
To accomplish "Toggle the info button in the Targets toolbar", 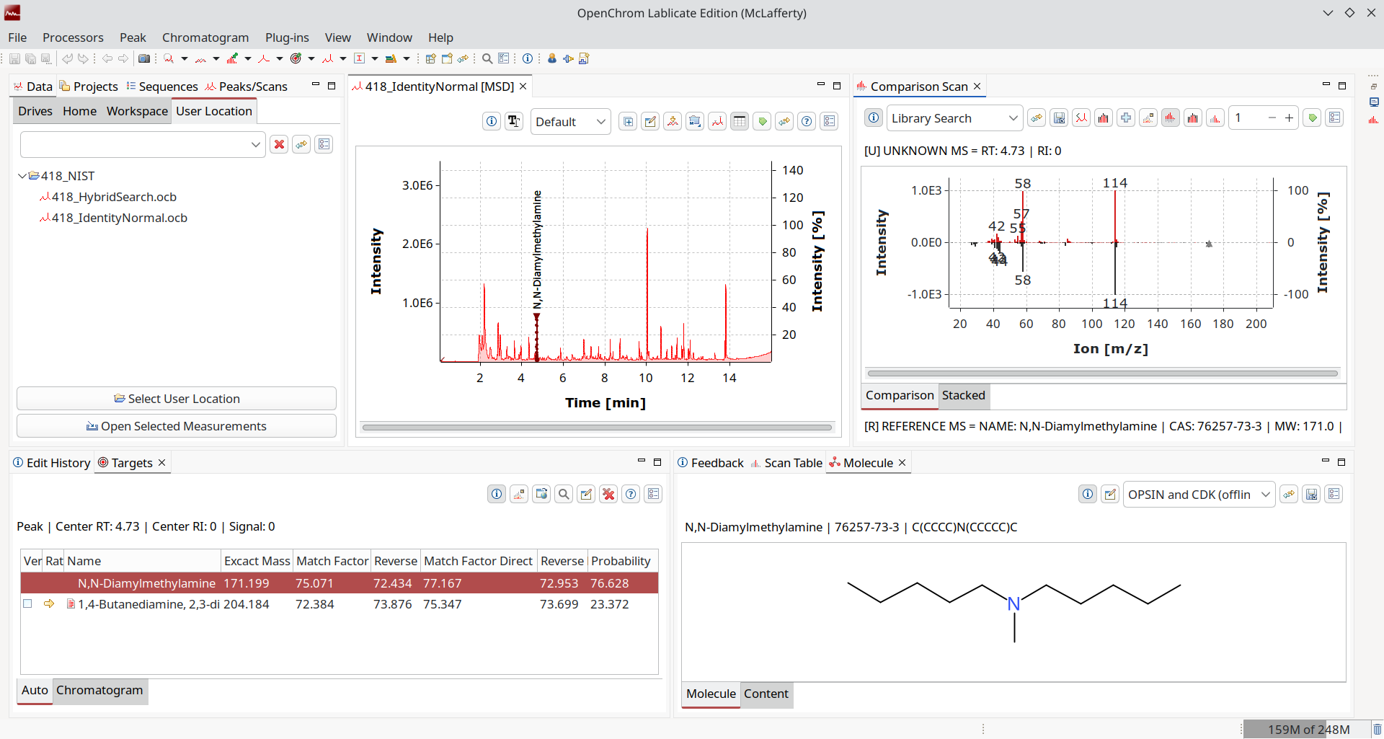I will [x=497, y=495].
